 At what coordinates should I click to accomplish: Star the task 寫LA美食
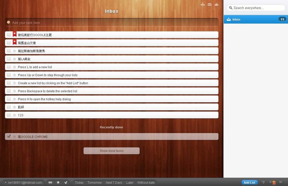pos(14,59)
